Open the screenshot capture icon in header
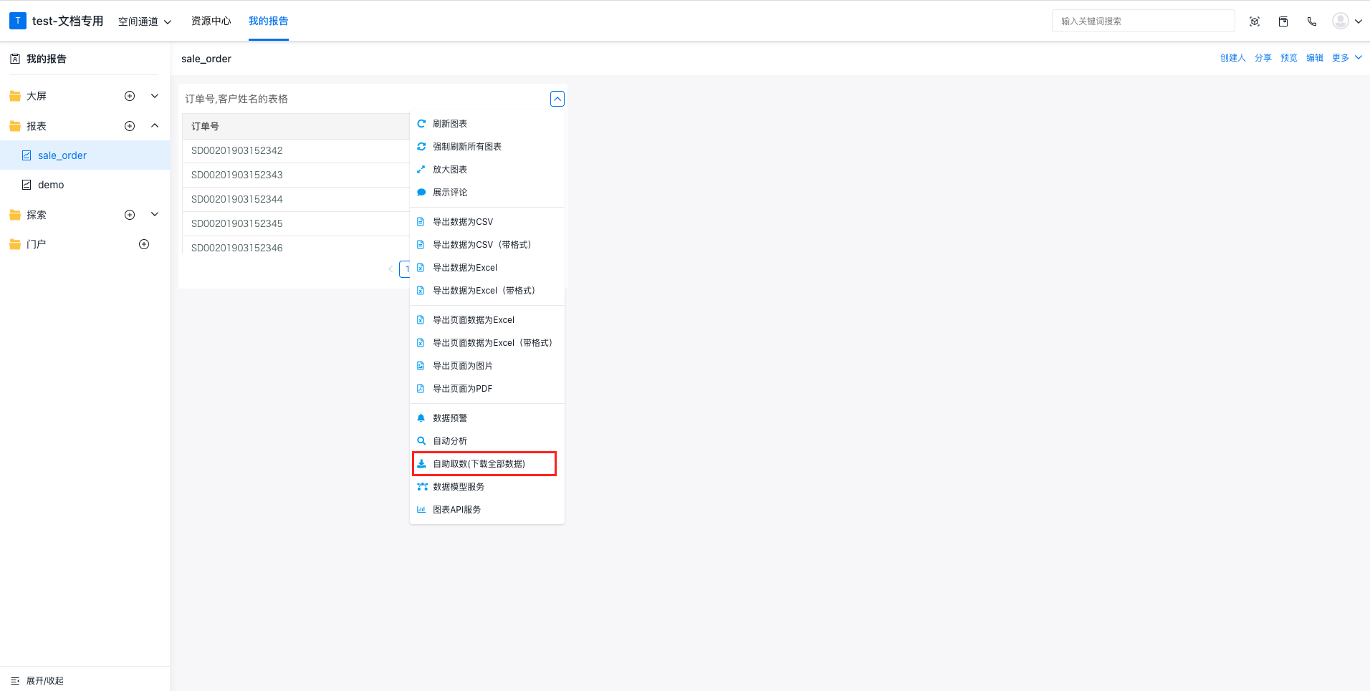The height and width of the screenshot is (691, 1370). point(1255,21)
